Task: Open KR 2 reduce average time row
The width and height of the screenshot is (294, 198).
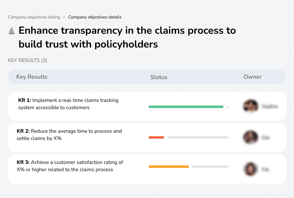Action: (69, 135)
